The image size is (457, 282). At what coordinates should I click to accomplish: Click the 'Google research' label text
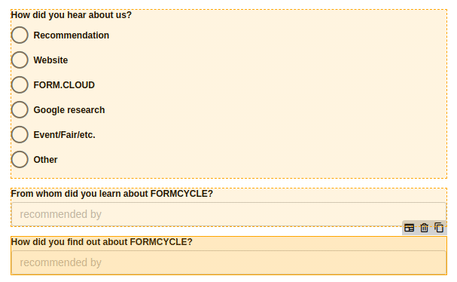(x=69, y=110)
